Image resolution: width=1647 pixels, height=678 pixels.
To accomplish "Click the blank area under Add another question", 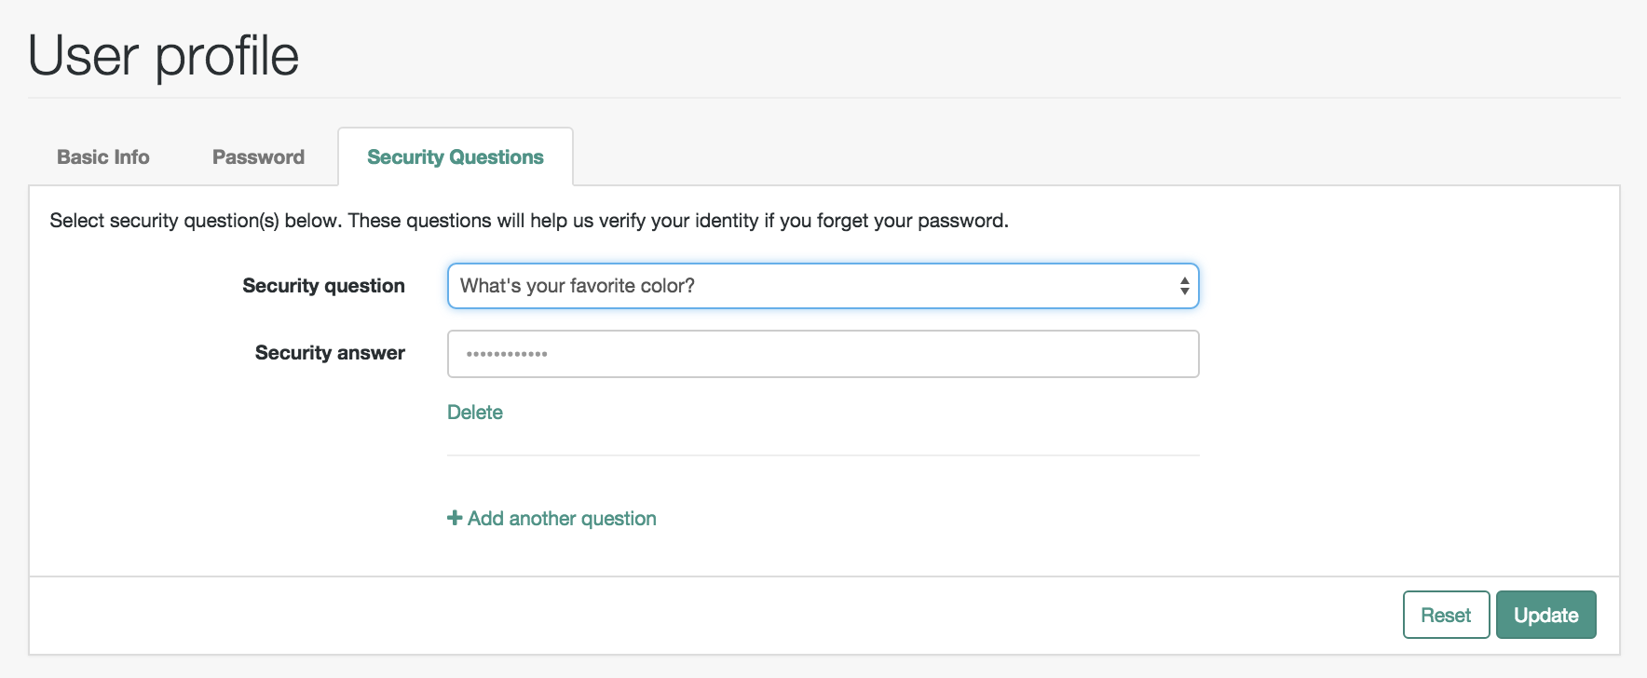I will (x=823, y=554).
